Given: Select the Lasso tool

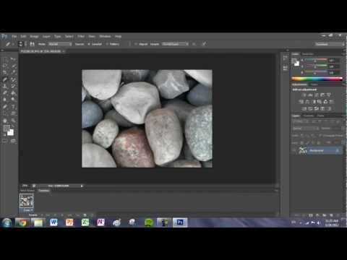Looking at the screenshot, I should tap(5, 66).
